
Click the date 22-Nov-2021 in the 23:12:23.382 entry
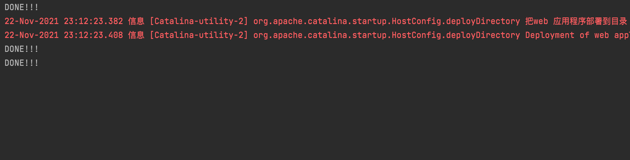[32, 21]
